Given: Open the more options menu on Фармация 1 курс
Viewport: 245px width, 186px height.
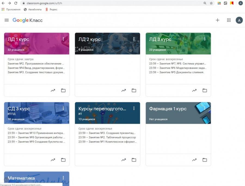Looking at the screenshot, I should pyautogui.click(x=205, y=108).
